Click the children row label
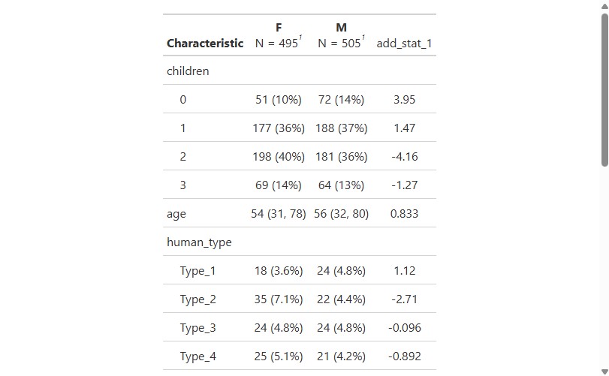 click(x=188, y=71)
